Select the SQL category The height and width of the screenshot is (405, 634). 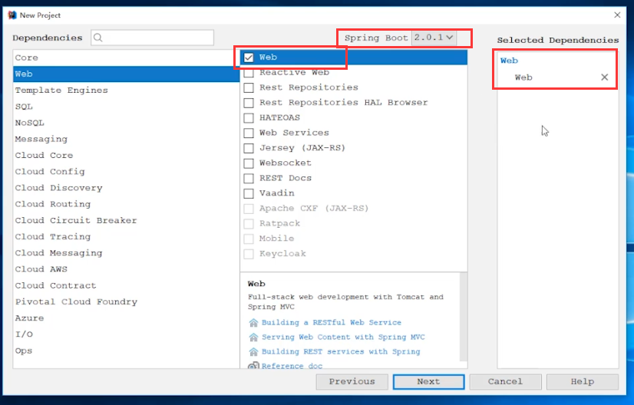pos(126,107)
